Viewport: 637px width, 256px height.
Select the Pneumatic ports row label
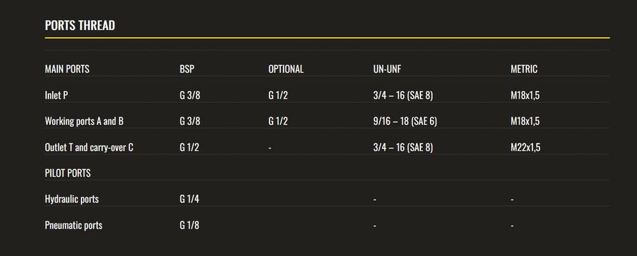[x=73, y=225]
